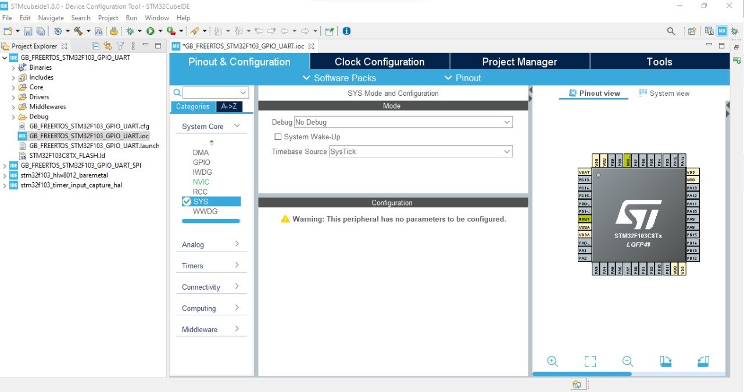Click the blue information icon in toolbar
Viewport: 744px width, 392px height.
346,31
